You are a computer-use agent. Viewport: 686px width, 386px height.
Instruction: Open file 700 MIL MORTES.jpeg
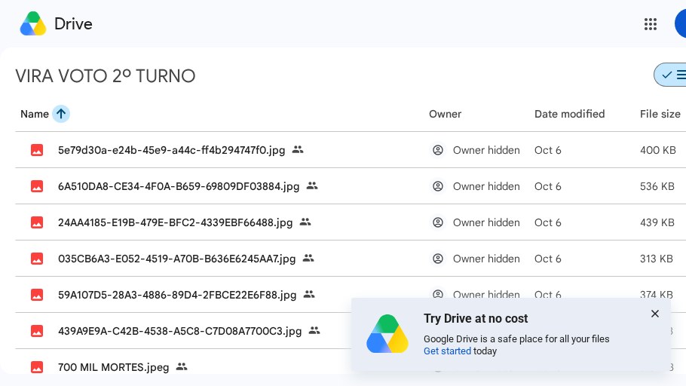point(113,367)
